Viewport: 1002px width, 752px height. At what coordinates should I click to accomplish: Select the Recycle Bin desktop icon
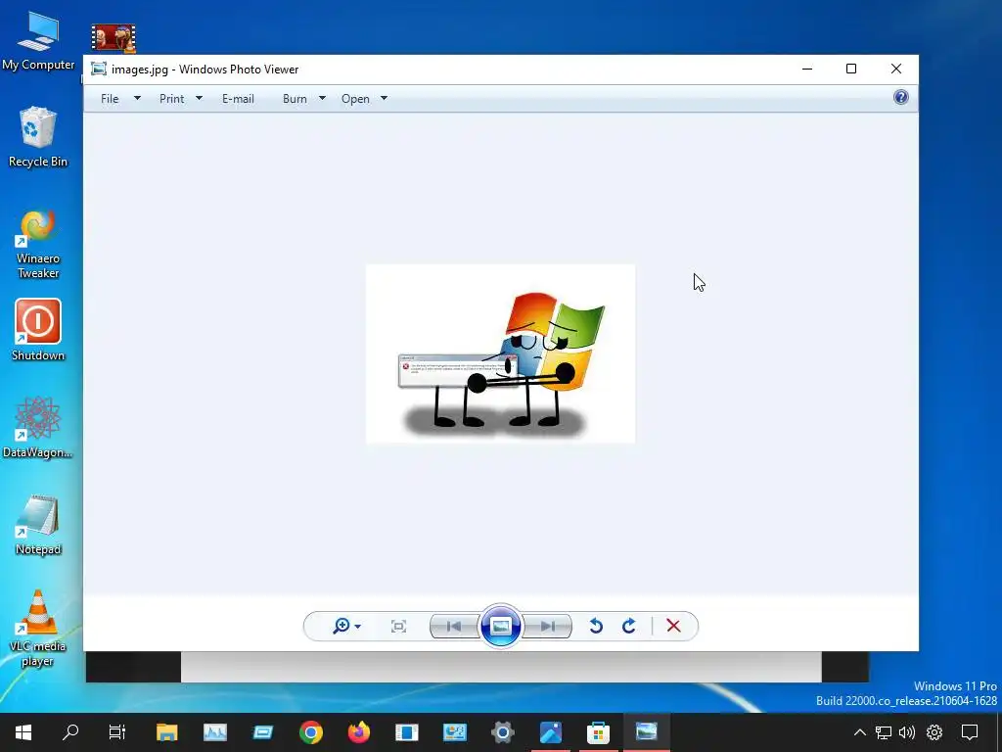(38, 137)
